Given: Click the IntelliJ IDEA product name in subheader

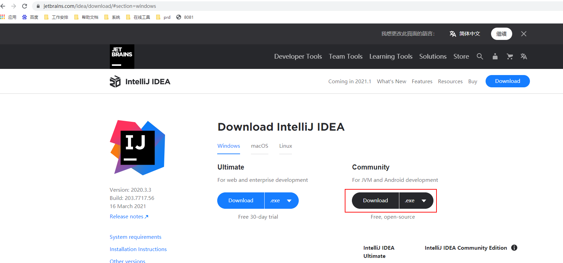Looking at the screenshot, I should click(148, 82).
